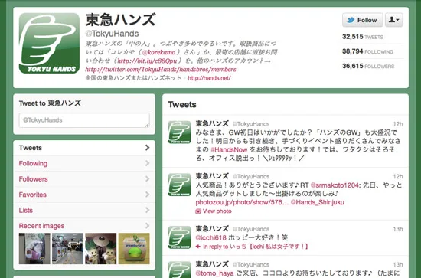Viewport: 421px width, 278px height.
Task: Click the Tweets heading of the timeline
Action: point(182,104)
